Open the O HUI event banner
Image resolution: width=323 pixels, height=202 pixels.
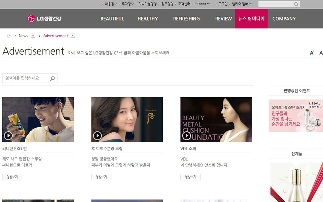coord(295,115)
